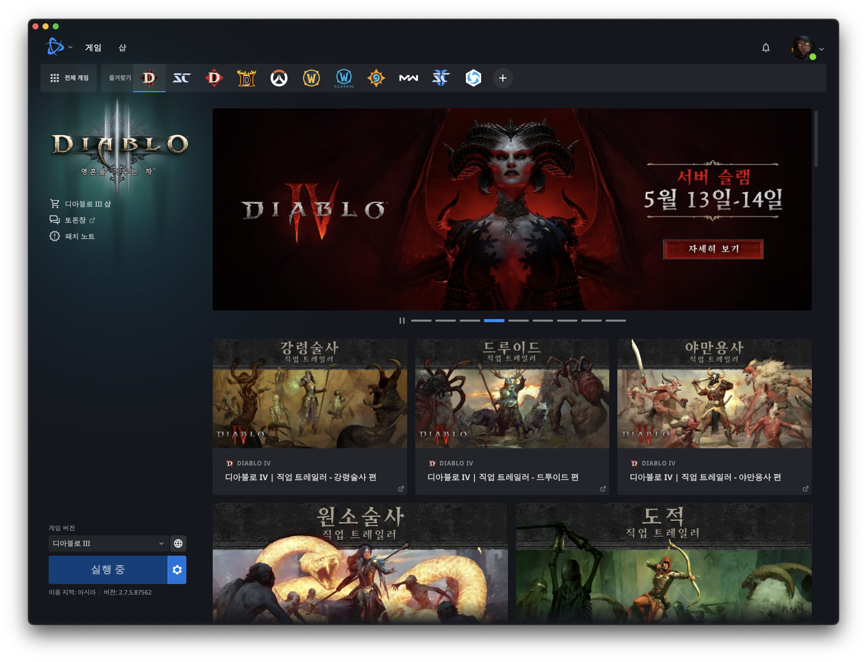Image resolution: width=867 pixels, height=662 pixels.
Task: Select the WoW Classic icon
Action: 344,78
